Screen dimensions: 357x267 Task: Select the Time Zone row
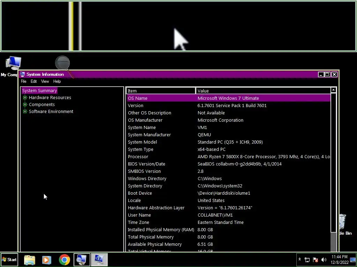(229, 222)
